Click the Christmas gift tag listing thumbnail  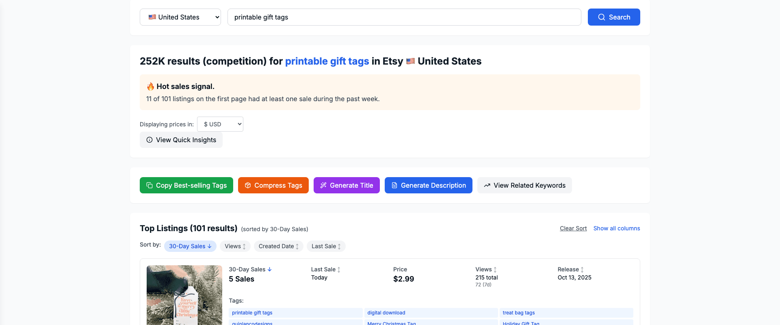pos(184,295)
